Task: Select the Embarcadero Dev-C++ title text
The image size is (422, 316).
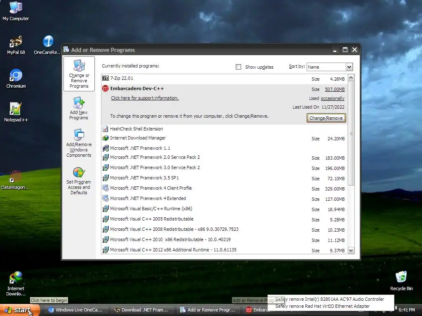Action: [137, 88]
